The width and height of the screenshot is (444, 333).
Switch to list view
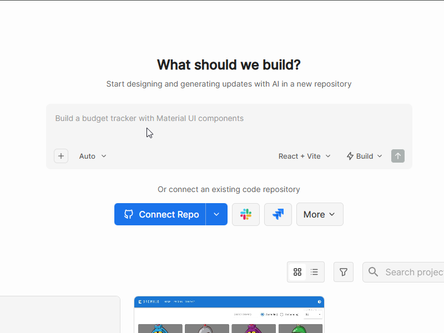tap(315, 272)
